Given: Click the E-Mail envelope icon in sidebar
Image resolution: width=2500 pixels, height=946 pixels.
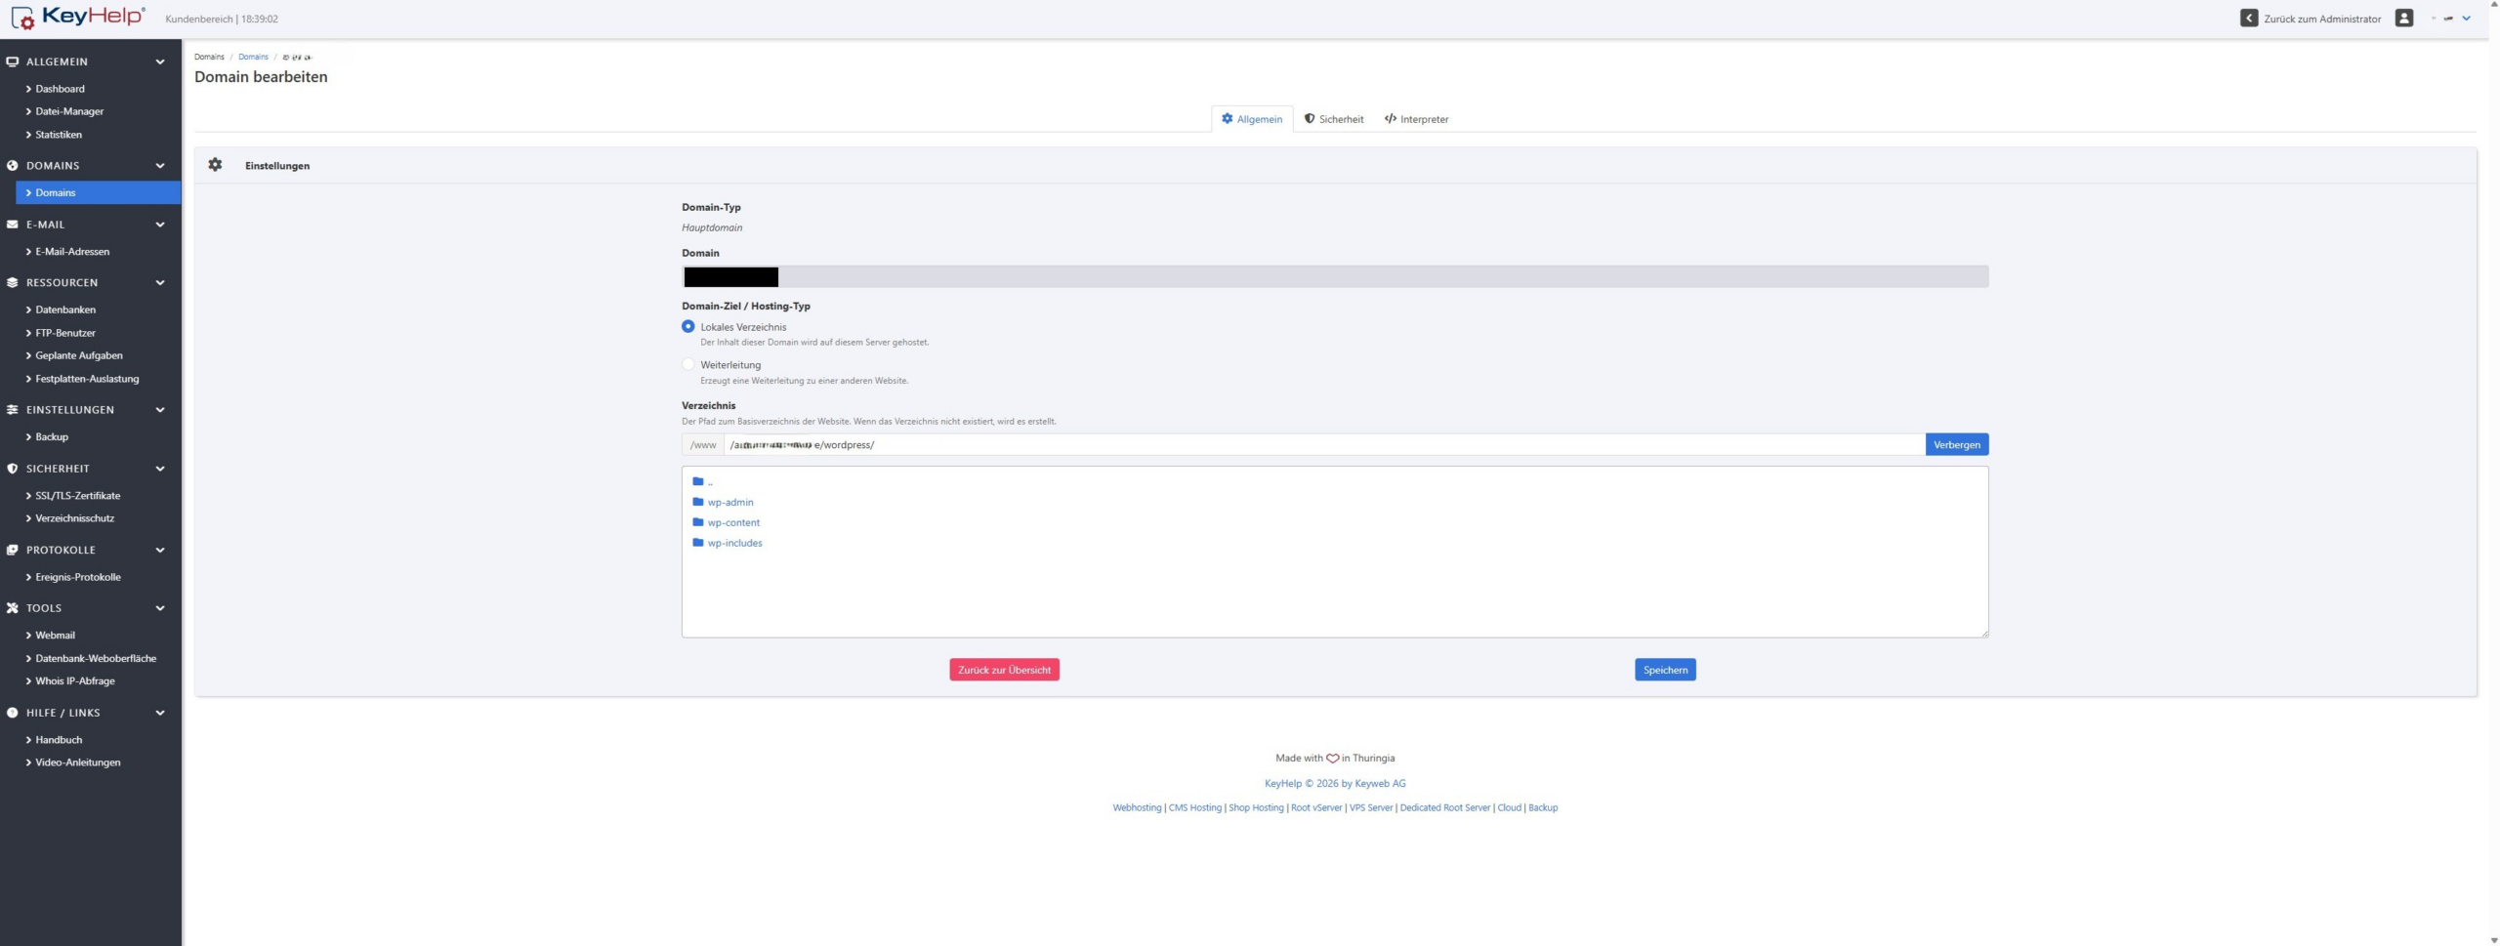Looking at the screenshot, I should [x=13, y=225].
